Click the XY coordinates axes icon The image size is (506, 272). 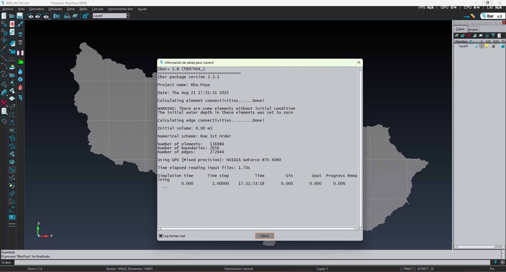[x=12, y=209]
